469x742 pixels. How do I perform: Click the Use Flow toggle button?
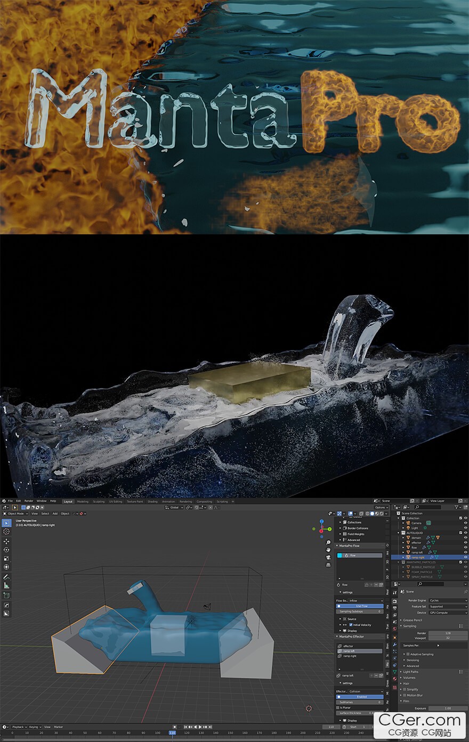tap(360, 606)
